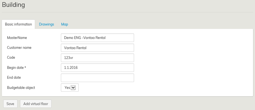Screen dimensions: 255x110
Task: Focus the MasterName text field
Action: pos(97,38)
